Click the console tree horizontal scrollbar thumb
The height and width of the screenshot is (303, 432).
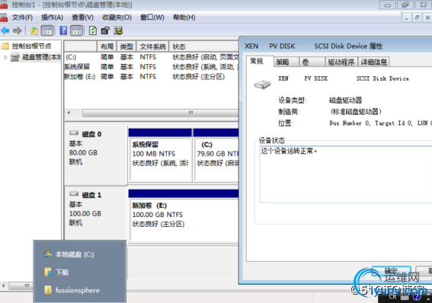21,285
